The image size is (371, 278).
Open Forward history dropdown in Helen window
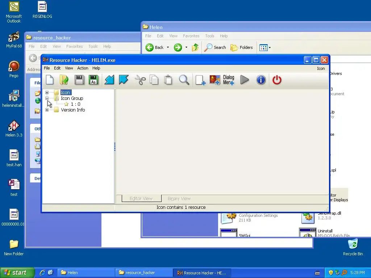tap(187, 47)
